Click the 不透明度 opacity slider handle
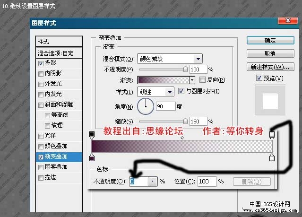The image size is (302, 217). point(185,69)
